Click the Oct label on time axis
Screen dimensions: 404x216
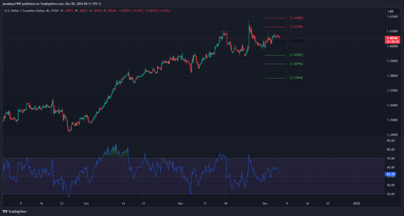86,203
